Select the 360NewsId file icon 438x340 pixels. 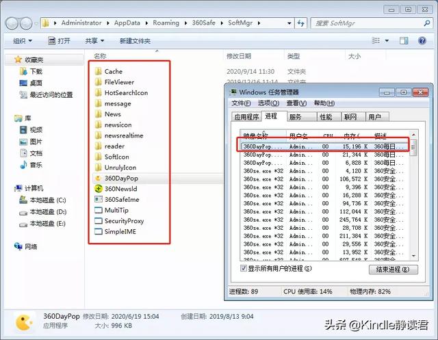point(99,189)
